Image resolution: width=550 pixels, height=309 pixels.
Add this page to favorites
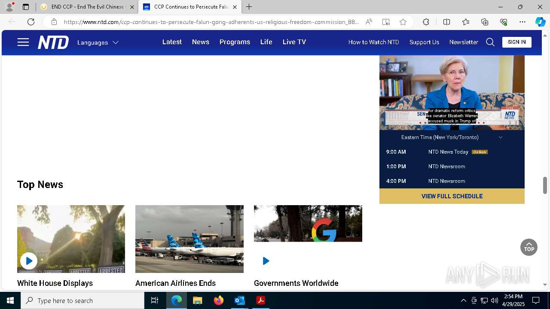pos(403,22)
